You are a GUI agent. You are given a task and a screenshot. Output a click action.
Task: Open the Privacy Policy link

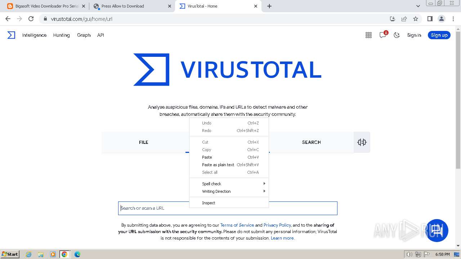click(x=277, y=225)
